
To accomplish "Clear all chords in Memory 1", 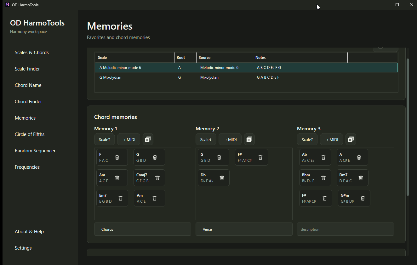I will pos(148,139).
